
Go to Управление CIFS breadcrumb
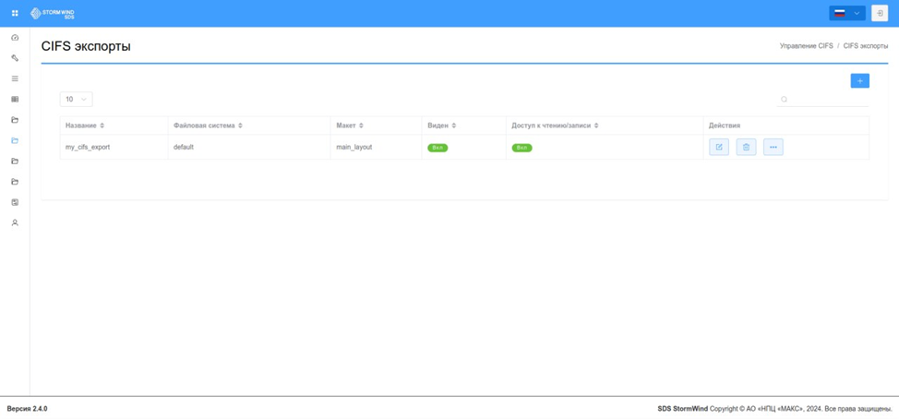(x=806, y=45)
